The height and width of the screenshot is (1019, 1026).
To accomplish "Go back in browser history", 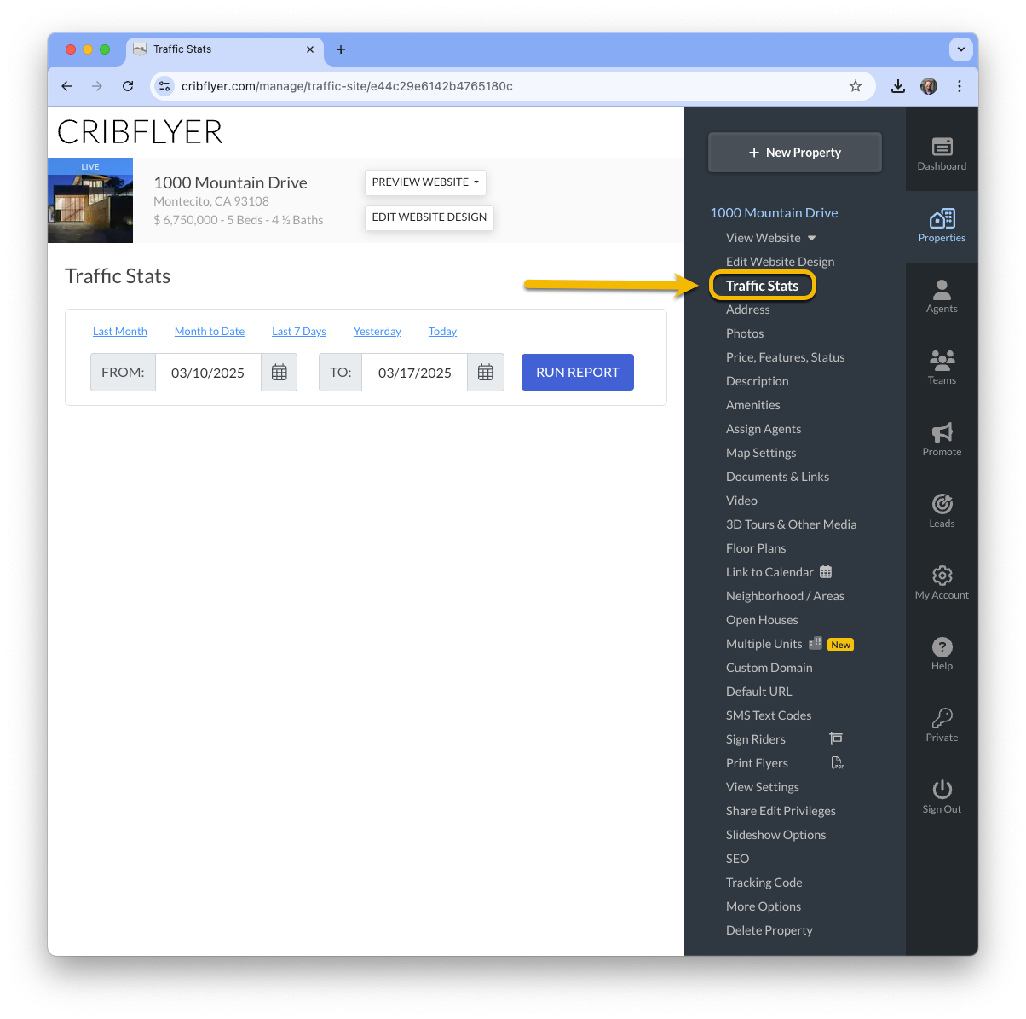I will pyautogui.click(x=66, y=86).
